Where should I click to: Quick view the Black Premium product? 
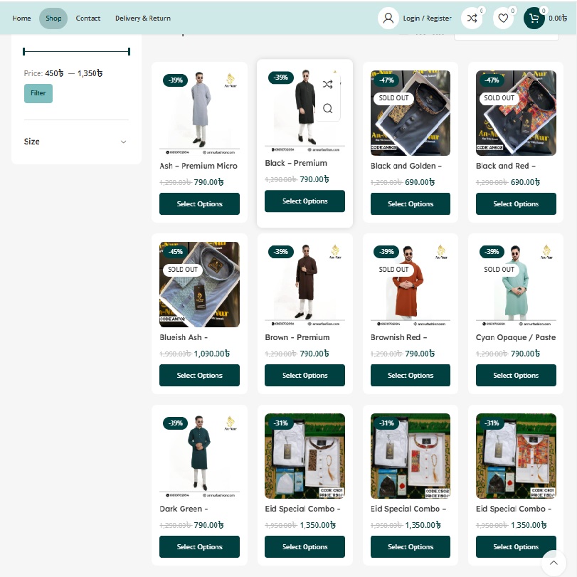[327, 108]
